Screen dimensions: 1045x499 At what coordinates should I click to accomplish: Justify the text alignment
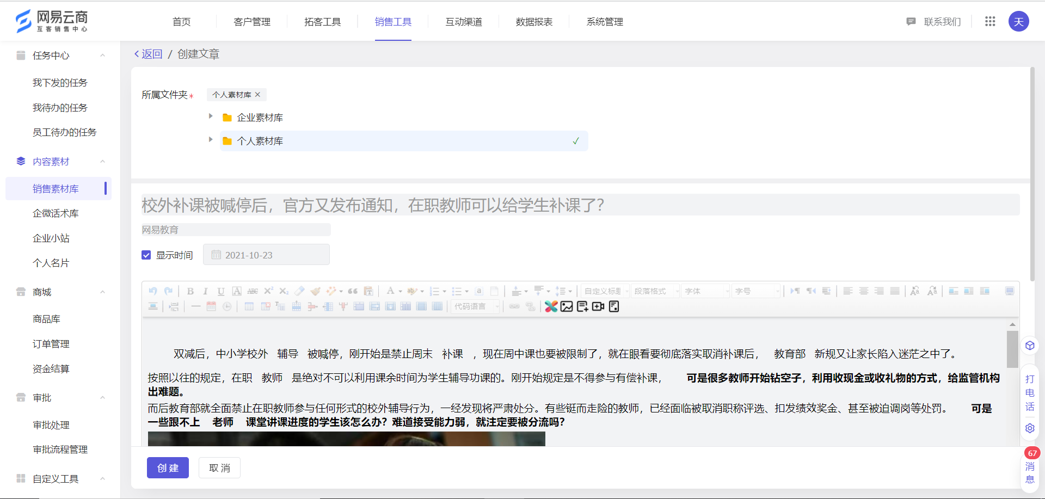point(895,291)
